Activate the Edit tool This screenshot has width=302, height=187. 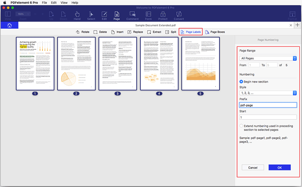[x=104, y=15]
